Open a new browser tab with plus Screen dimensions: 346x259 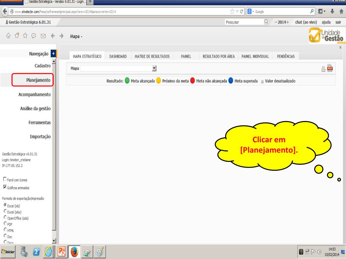(90, 2)
